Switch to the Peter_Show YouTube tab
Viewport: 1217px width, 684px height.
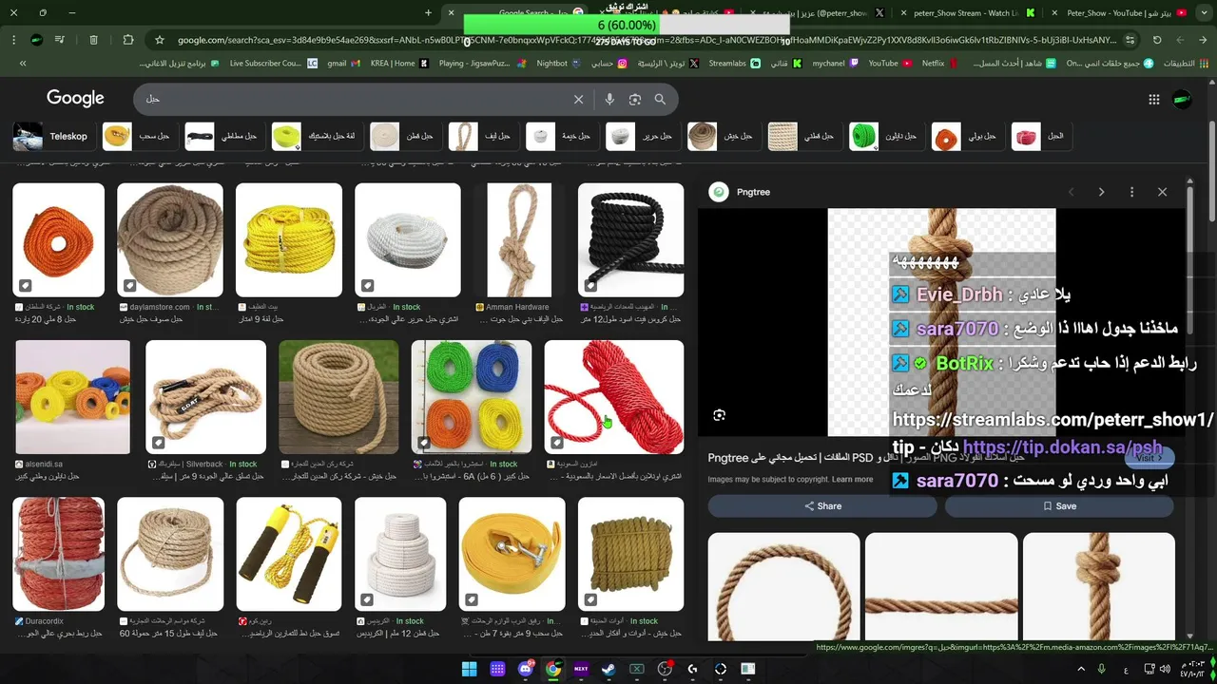(x=1119, y=13)
